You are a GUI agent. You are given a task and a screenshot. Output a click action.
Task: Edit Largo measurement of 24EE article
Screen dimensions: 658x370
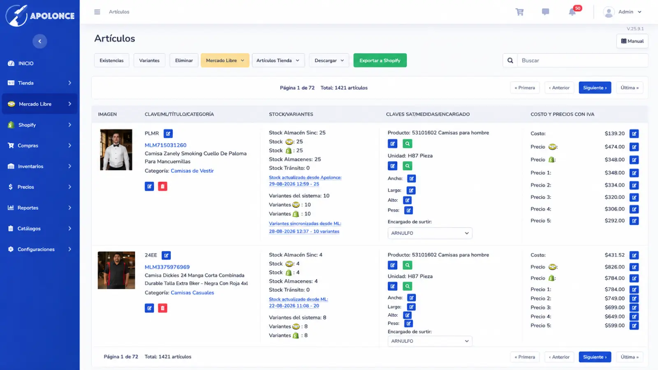coord(411,307)
